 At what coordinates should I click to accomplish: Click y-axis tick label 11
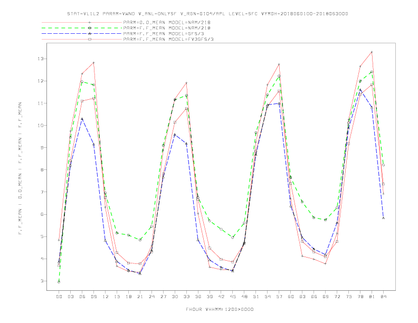tap(41, 103)
